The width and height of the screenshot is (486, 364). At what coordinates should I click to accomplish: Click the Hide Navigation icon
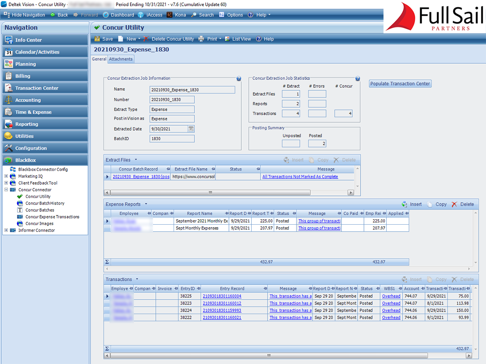pyautogui.click(x=7, y=15)
